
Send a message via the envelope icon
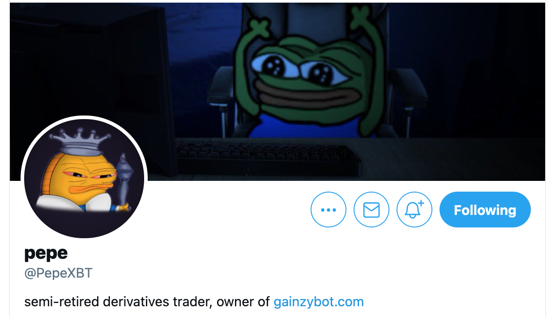(x=371, y=210)
